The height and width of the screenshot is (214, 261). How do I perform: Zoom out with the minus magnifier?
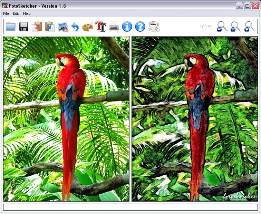coord(222,27)
